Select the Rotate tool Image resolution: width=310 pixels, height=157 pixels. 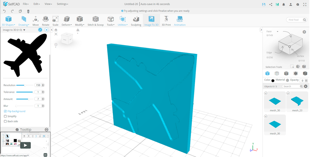coord(45,21)
